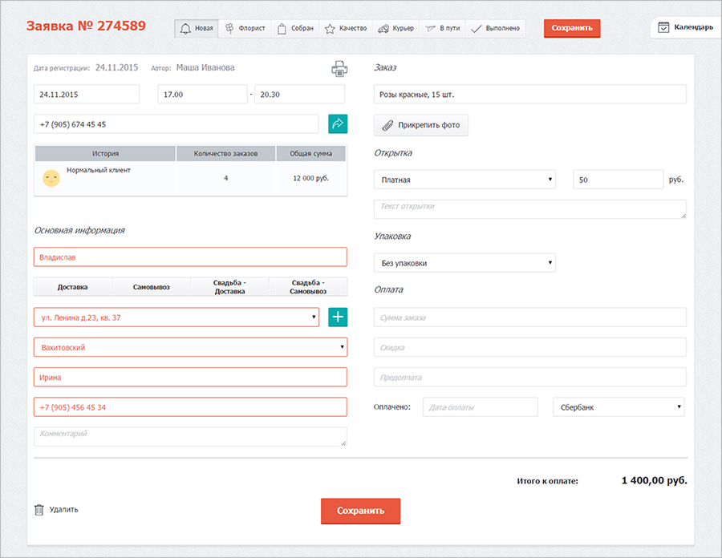This screenshot has height=558, width=722.
Task: Open the Сбербанк payment method dropdown
Action: (x=619, y=406)
